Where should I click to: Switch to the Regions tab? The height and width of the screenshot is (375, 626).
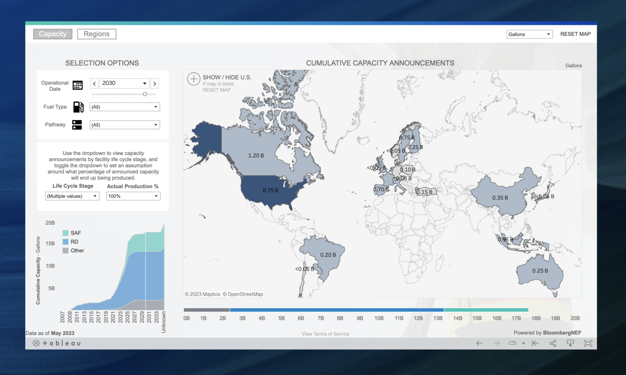pyautogui.click(x=97, y=34)
